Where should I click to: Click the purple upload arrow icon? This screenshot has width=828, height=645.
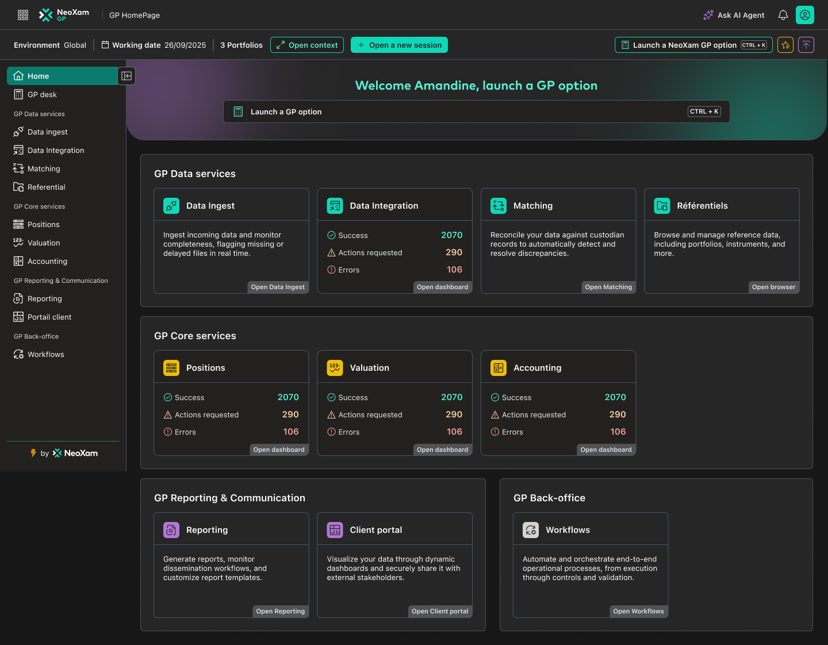(806, 45)
